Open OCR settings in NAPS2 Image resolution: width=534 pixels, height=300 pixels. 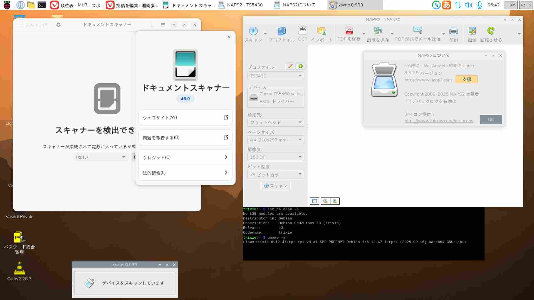pyautogui.click(x=303, y=34)
